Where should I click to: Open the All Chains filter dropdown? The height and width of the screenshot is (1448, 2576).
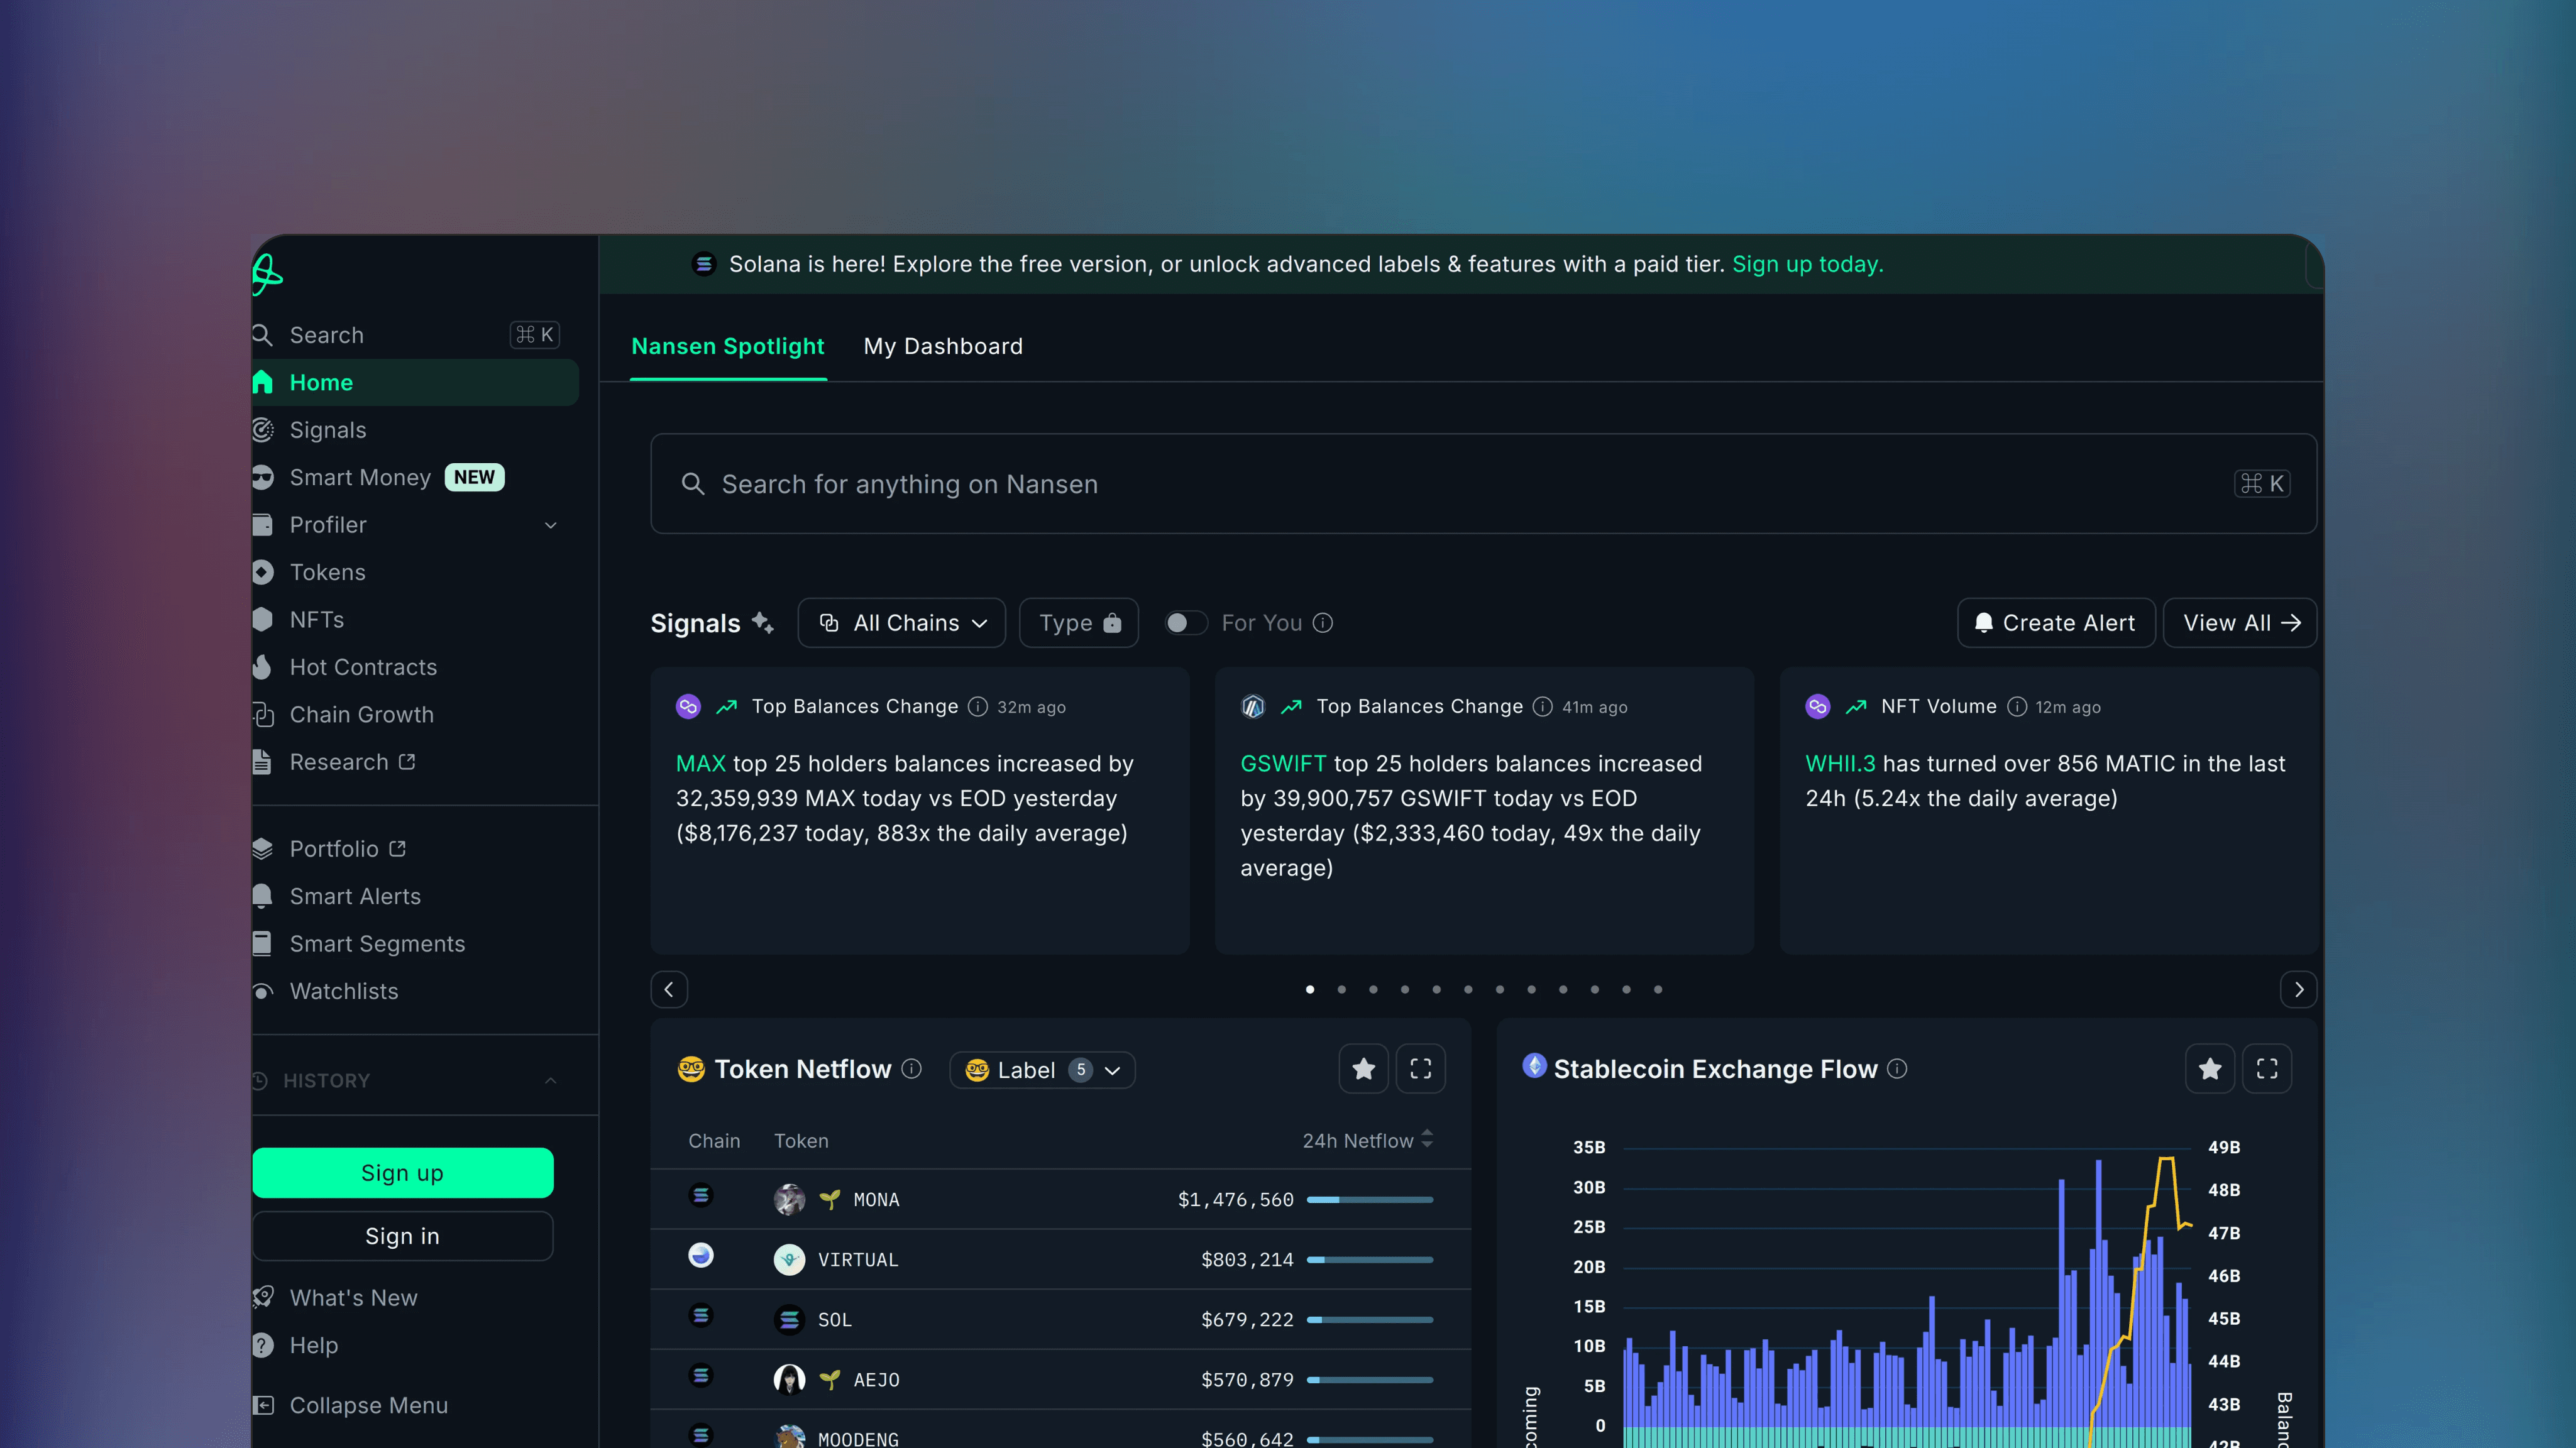[x=900, y=622]
